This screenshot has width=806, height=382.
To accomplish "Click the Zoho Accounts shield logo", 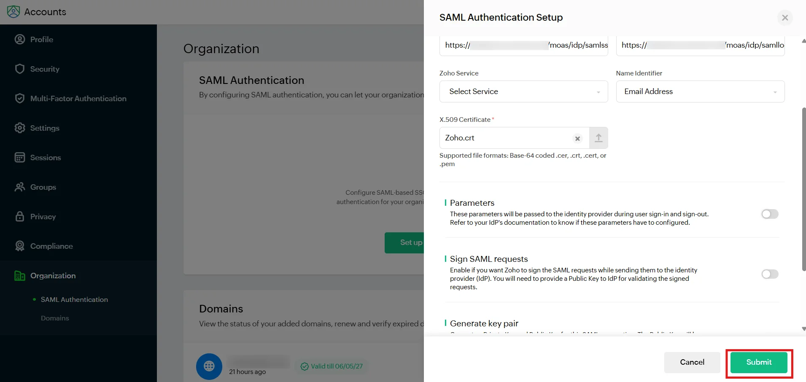I will tap(13, 12).
